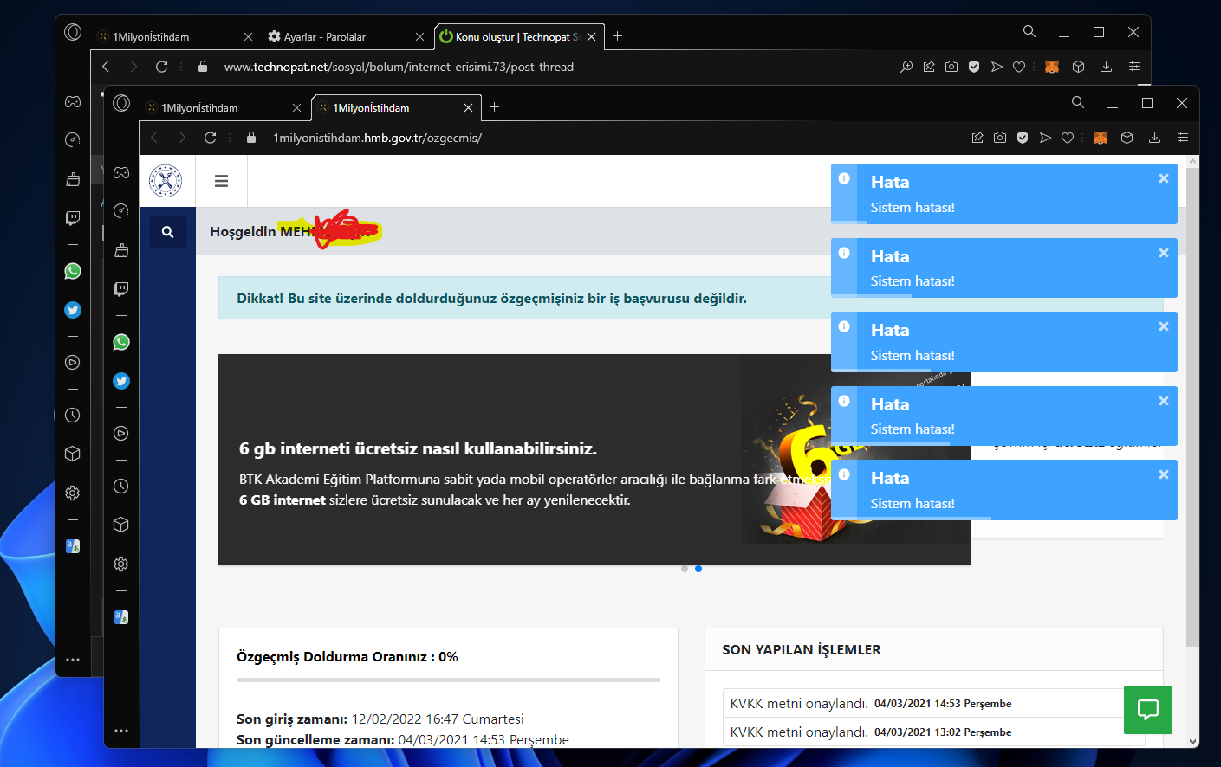Open the Twitch panel in the sidebar
Screen dimensions: 1221x767
click(121, 288)
